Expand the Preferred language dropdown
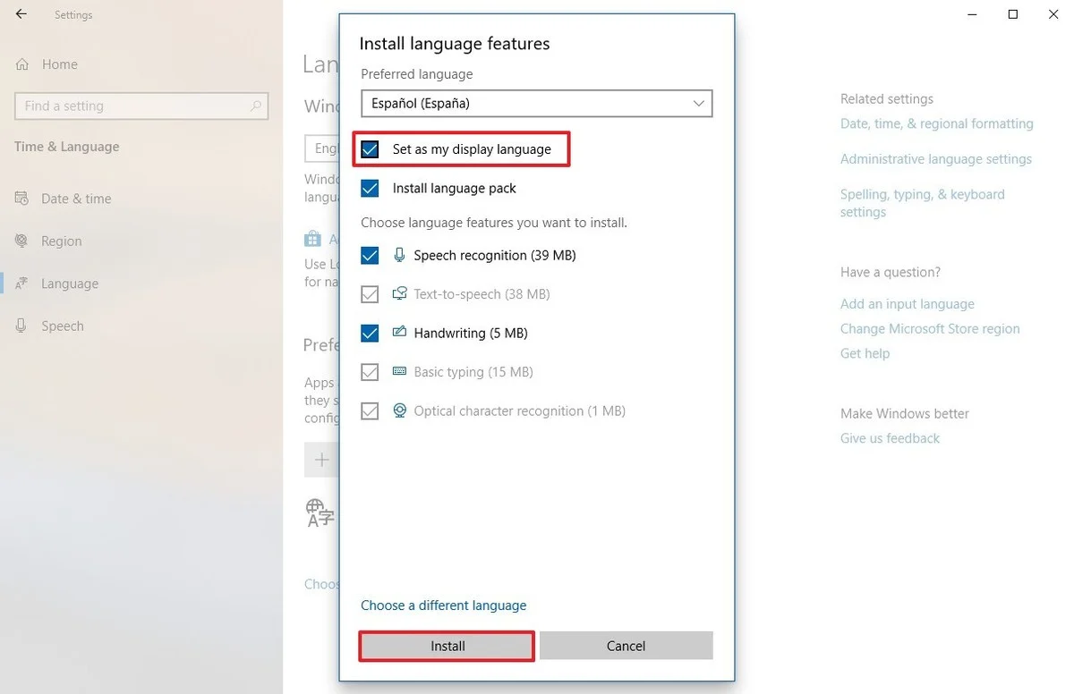1074x694 pixels. point(536,103)
